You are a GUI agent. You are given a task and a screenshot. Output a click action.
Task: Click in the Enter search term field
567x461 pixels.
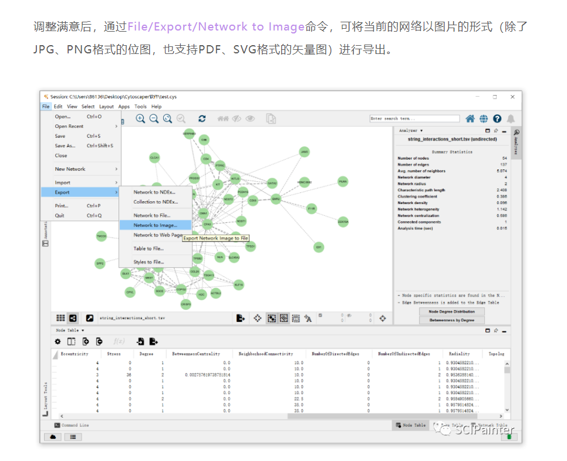click(414, 118)
